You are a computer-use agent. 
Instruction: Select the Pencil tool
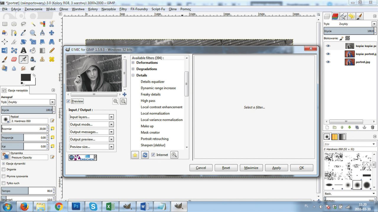(52, 51)
